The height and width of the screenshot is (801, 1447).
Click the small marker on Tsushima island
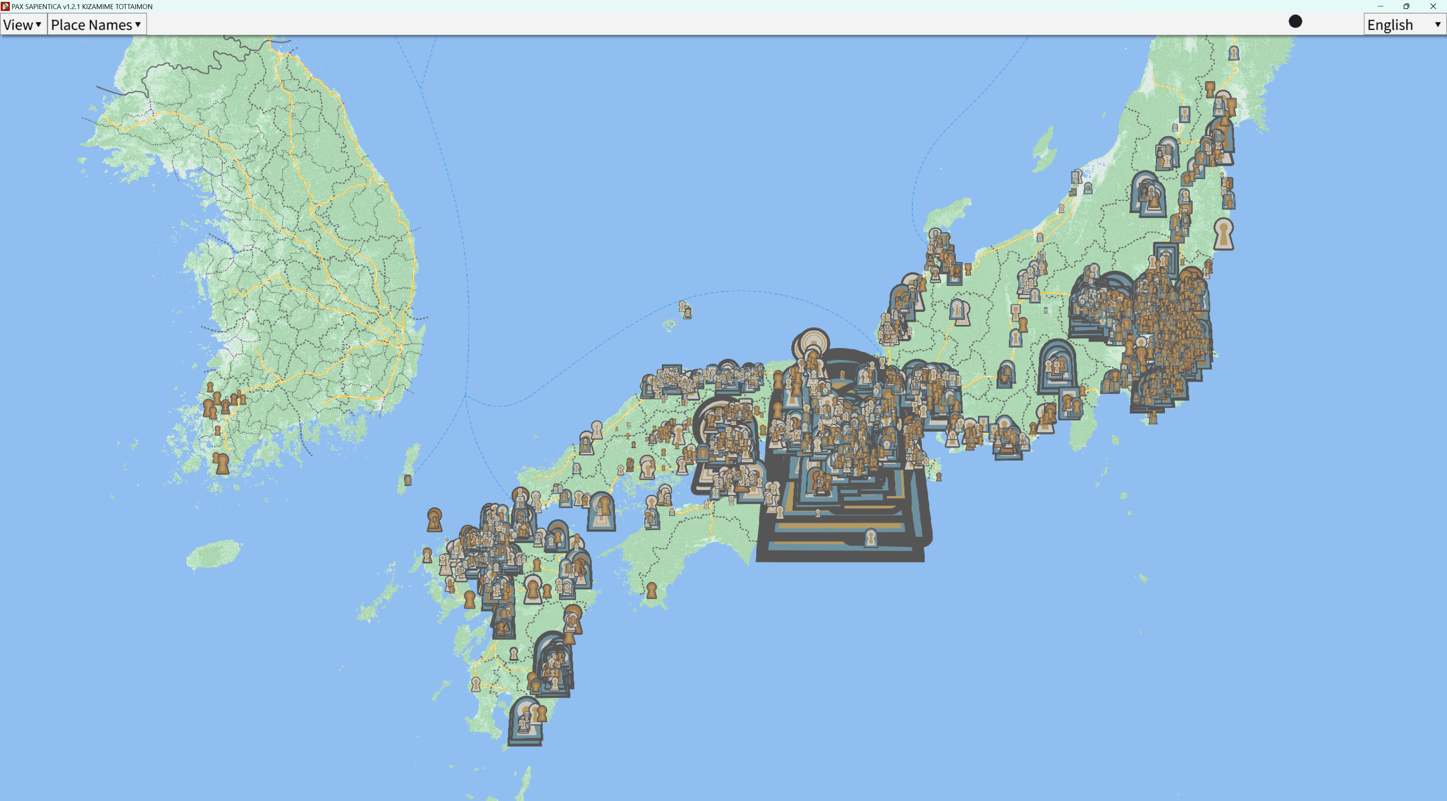click(408, 480)
